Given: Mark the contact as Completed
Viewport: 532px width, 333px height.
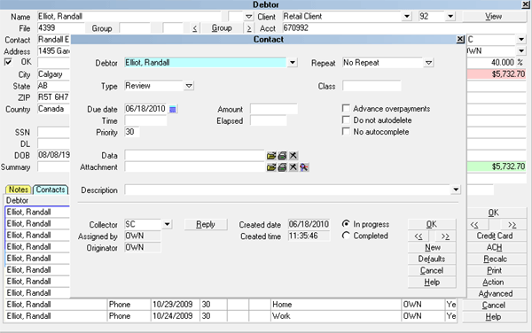Looking at the screenshot, I should (x=346, y=236).
